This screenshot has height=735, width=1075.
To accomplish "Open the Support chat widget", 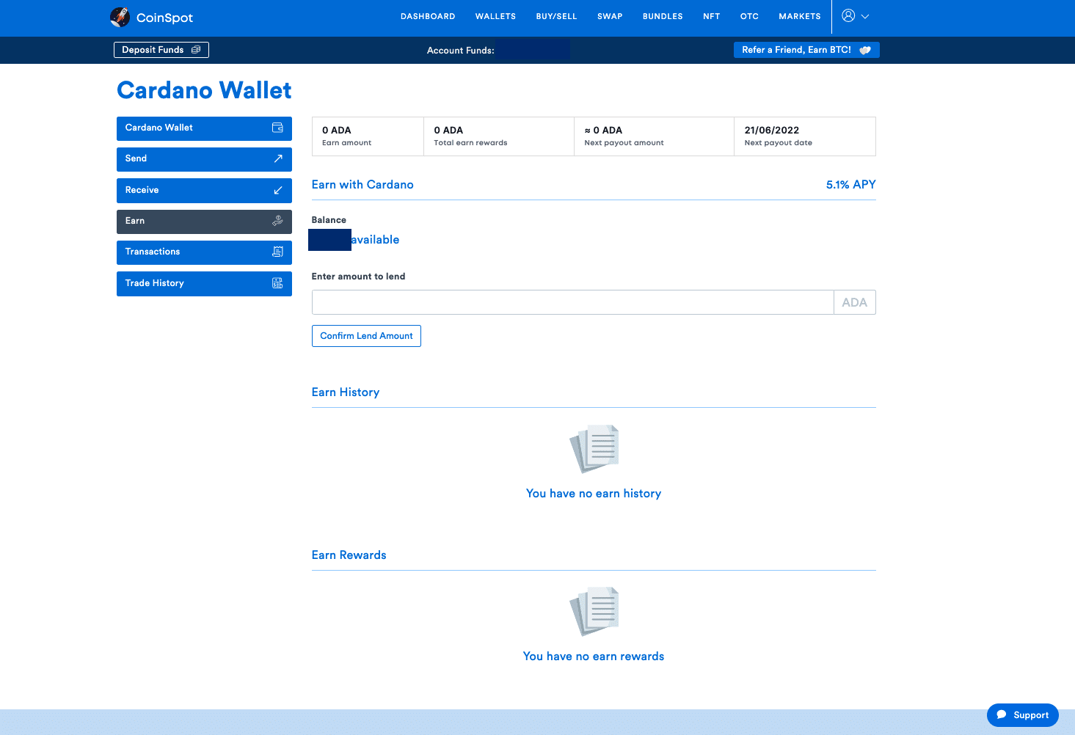I will (x=1022, y=715).
